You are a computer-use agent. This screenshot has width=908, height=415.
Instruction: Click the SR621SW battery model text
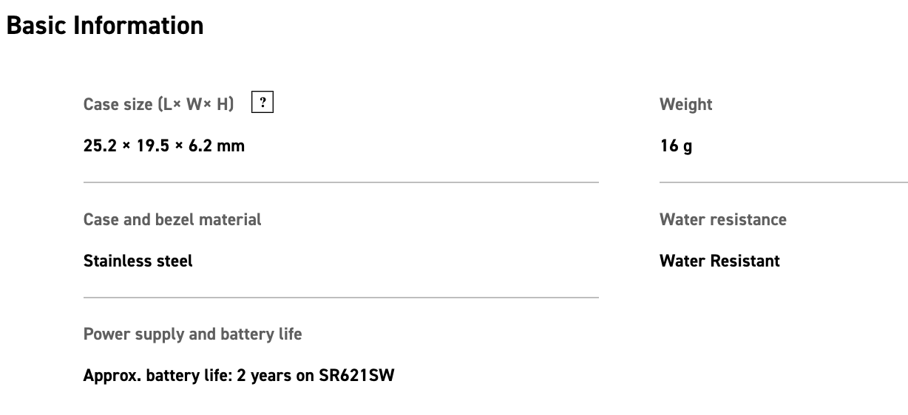click(356, 375)
